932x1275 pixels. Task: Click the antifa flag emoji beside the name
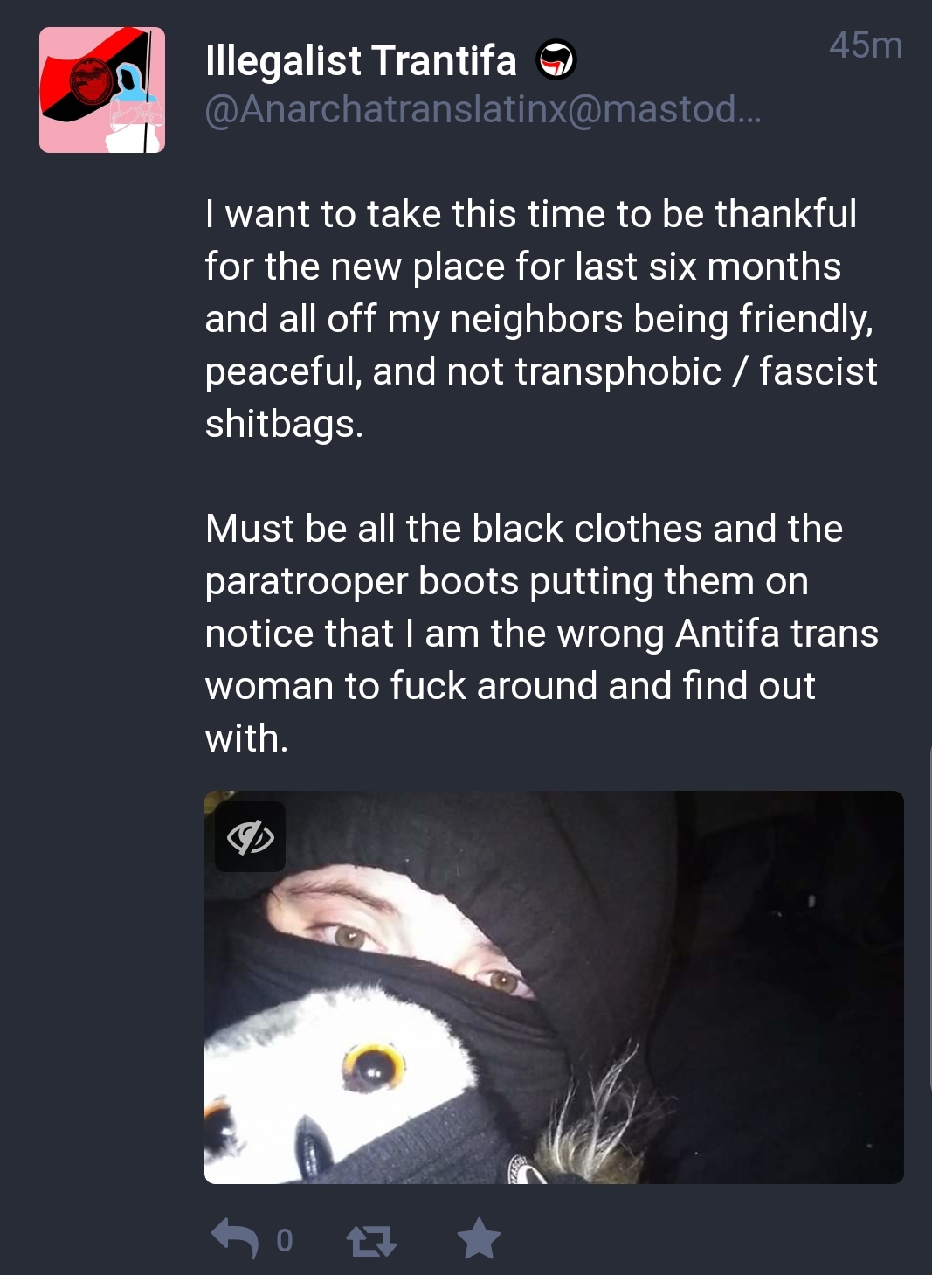(x=556, y=60)
